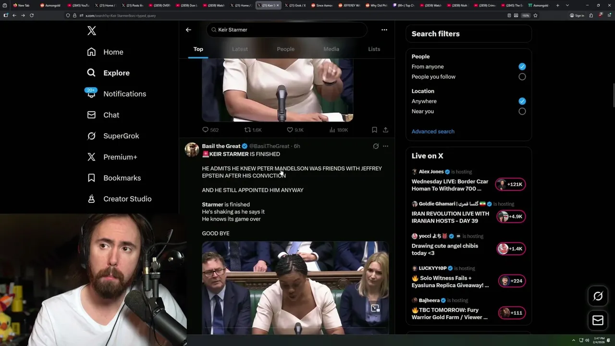Select Anywhere location option
The image size is (615, 346).
522,101
